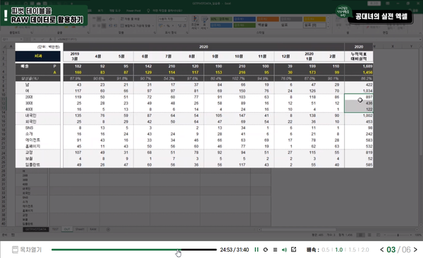Click the Name Box showing Q11
This screenshot has height=258, width=423.
[x=13, y=39]
